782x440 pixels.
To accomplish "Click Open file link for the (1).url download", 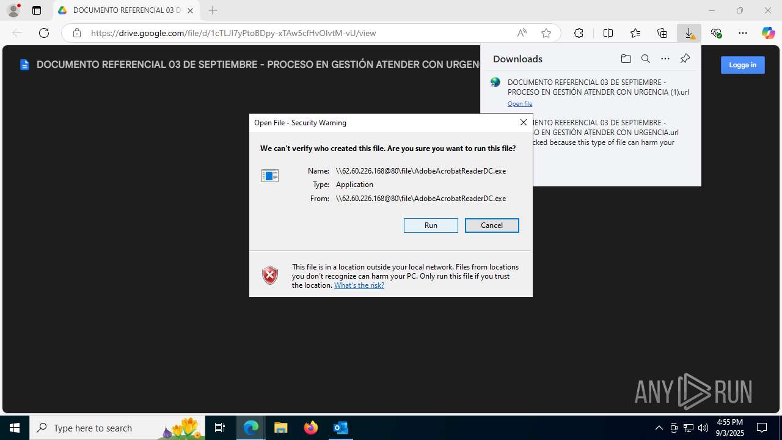I will pyautogui.click(x=520, y=104).
